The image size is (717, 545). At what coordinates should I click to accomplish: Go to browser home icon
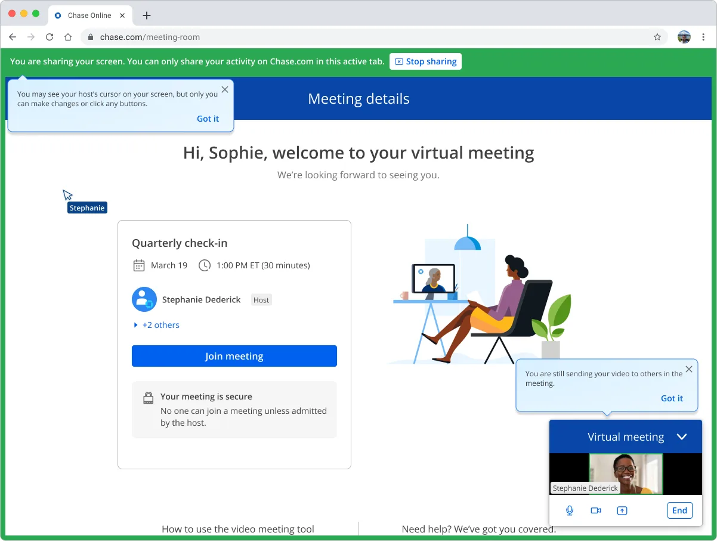[68, 37]
